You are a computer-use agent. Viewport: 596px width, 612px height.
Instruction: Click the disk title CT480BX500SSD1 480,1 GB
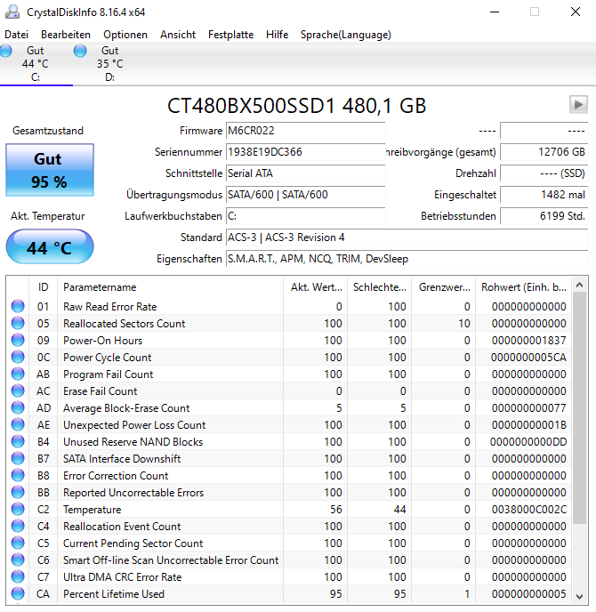click(296, 106)
